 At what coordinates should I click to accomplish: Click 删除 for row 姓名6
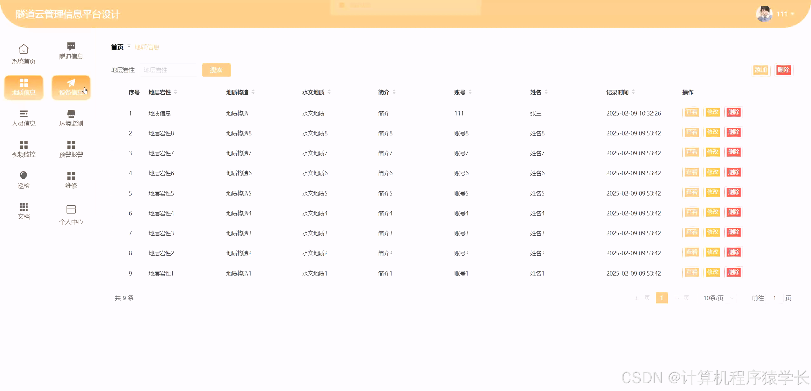[x=734, y=172]
